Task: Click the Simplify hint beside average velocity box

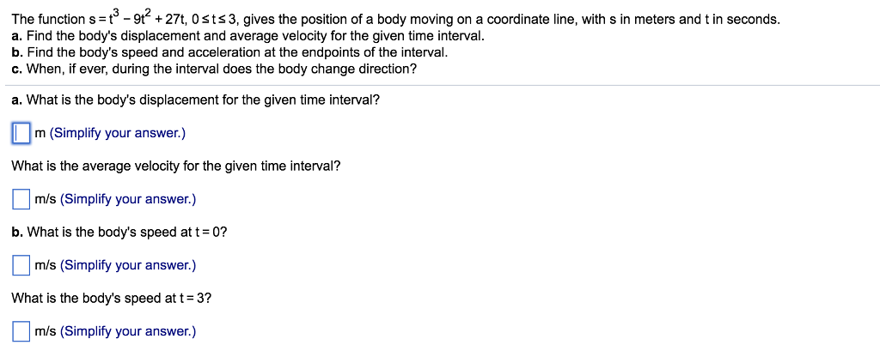Action: pos(128,199)
